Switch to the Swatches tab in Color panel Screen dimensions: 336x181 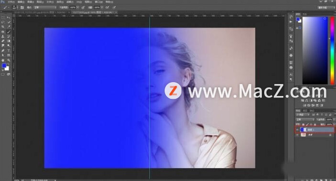pos(304,14)
